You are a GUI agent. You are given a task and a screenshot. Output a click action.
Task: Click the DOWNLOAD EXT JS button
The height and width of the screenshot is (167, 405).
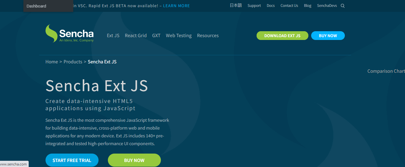point(282,36)
